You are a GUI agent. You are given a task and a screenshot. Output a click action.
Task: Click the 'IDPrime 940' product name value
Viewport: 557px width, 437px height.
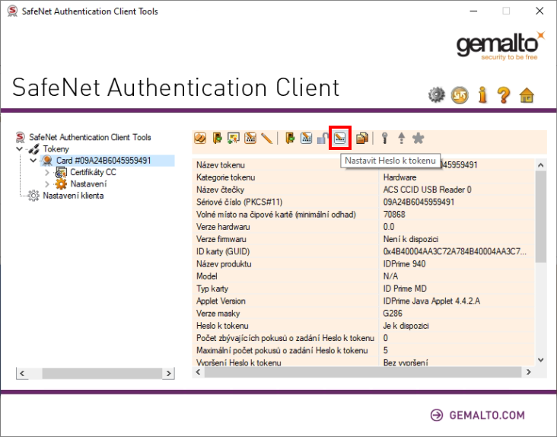pos(404,264)
